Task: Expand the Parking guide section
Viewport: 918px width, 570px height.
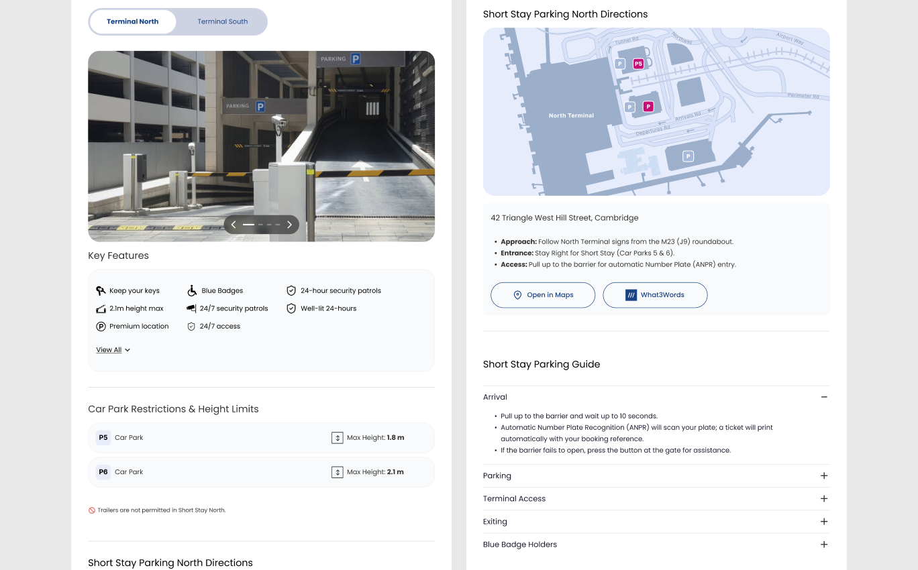Action: 656,476
